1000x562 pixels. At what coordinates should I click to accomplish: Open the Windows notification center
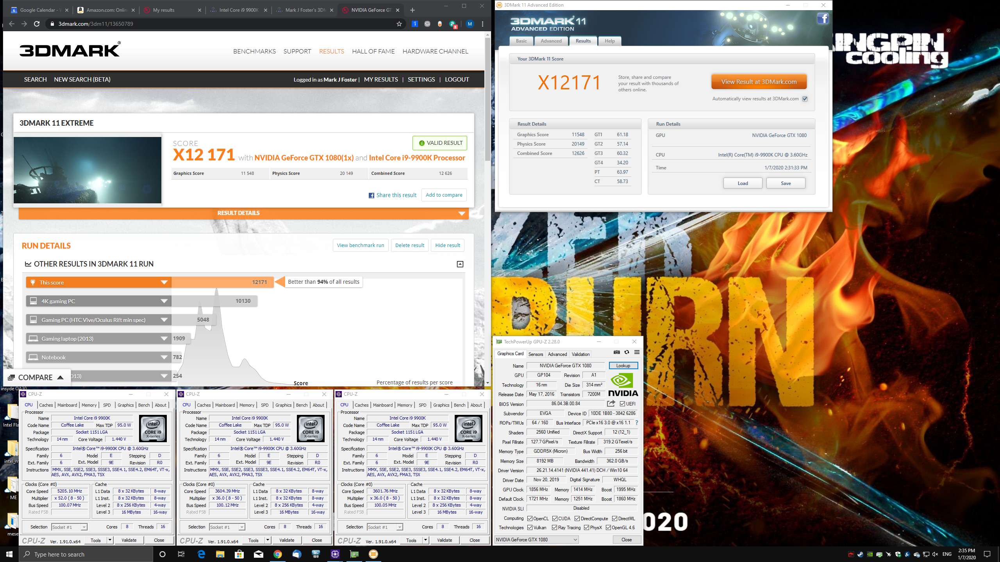pyautogui.click(x=987, y=554)
